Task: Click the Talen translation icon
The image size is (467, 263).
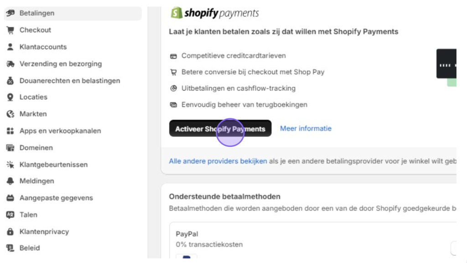Action: pos(10,215)
